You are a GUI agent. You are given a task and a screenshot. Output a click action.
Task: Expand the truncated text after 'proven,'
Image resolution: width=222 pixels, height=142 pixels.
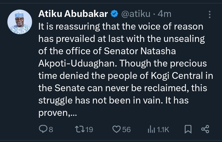point(73,114)
